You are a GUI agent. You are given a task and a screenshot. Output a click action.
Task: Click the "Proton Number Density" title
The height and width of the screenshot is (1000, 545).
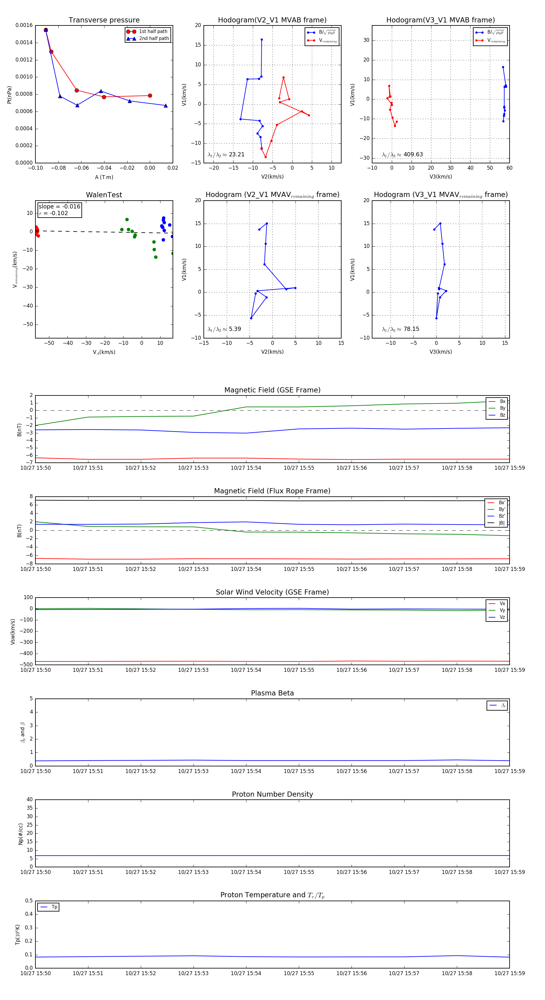coord(272,794)
